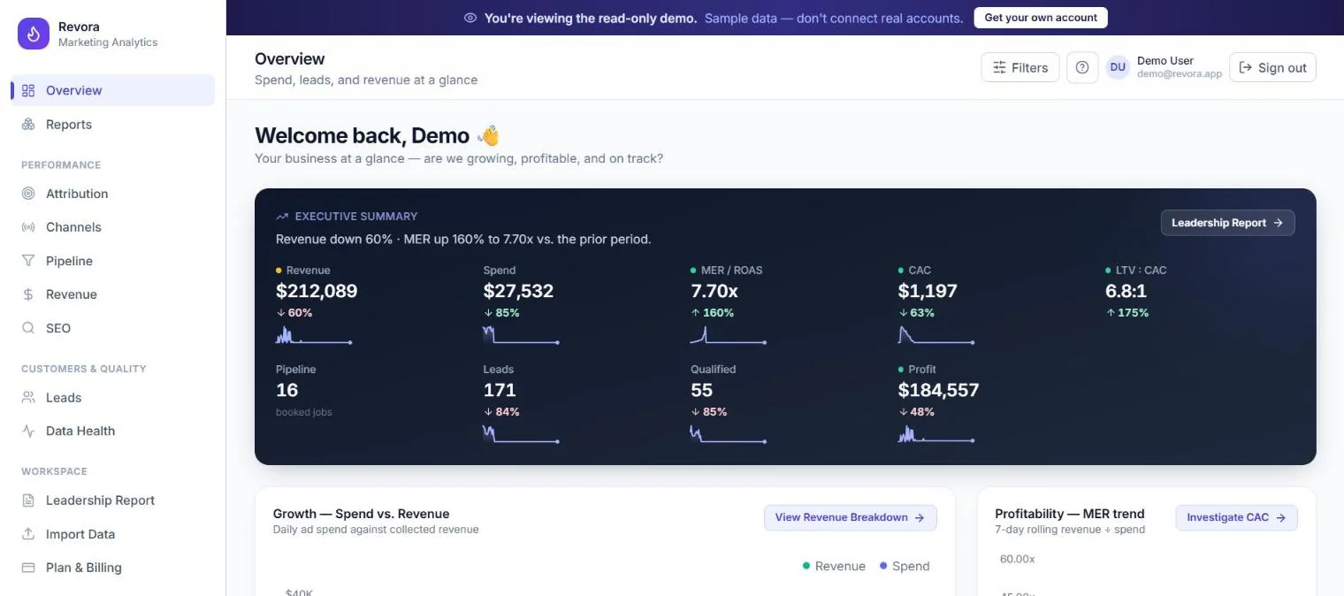Toggle the Spend legend in growth chart

tap(905, 566)
